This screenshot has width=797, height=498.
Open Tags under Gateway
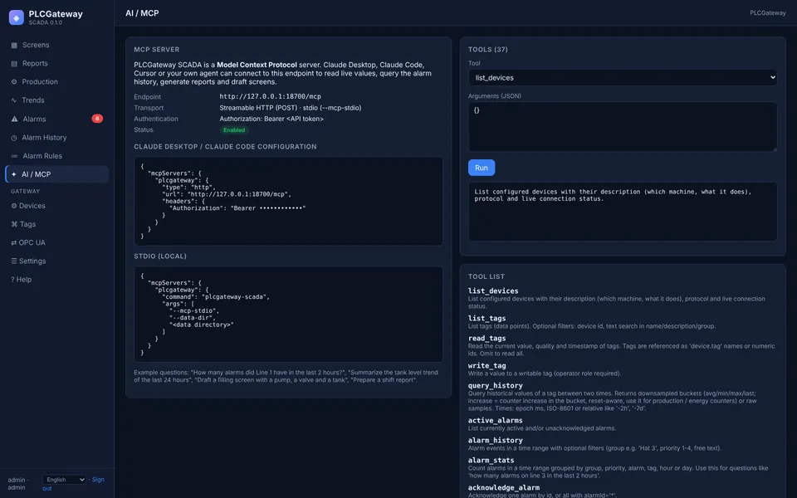click(x=57, y=223)
